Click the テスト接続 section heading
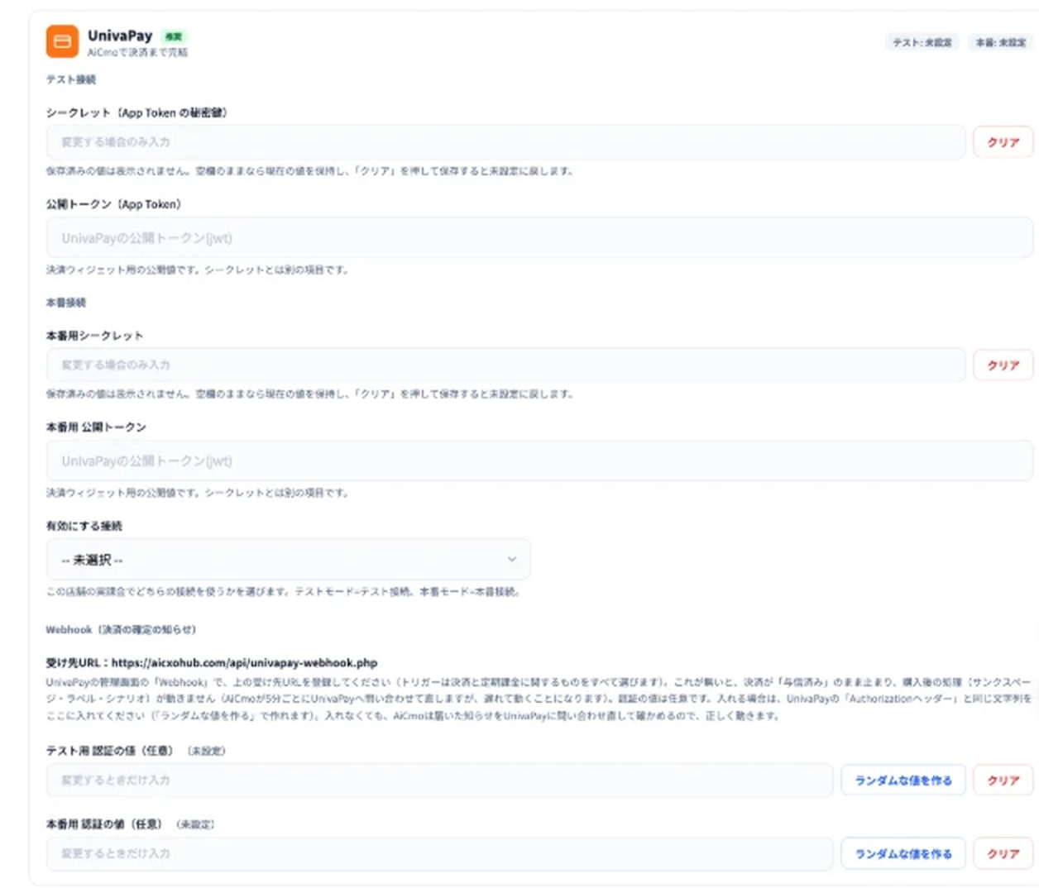This screenshot has width=1039, height=888. [x=71, y=79]
